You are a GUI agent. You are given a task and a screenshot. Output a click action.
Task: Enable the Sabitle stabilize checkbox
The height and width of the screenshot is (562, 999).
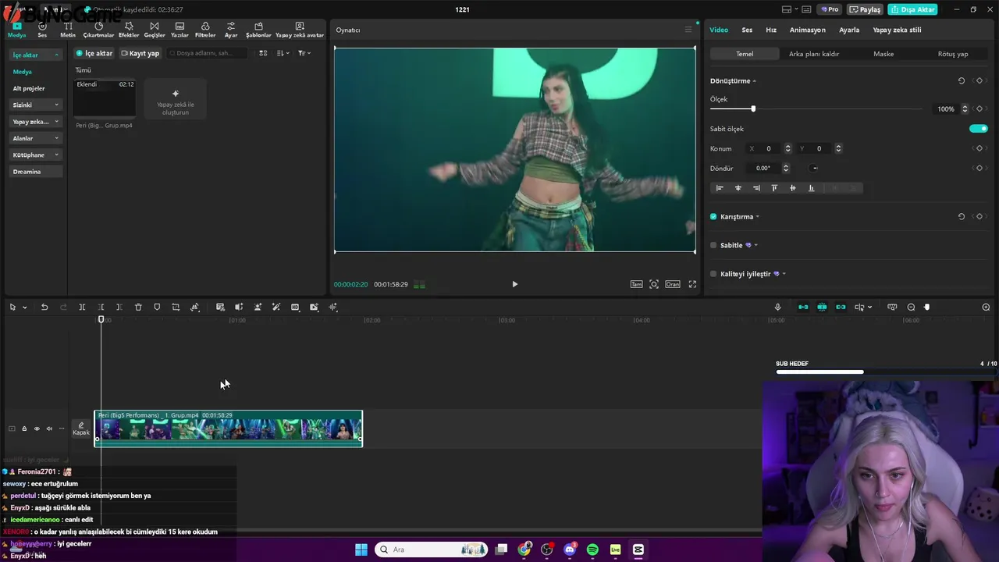(x=713, y=245)
